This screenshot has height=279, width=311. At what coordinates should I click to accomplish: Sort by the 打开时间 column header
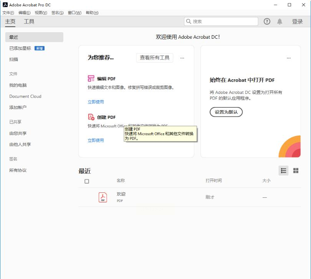point(213,181)
